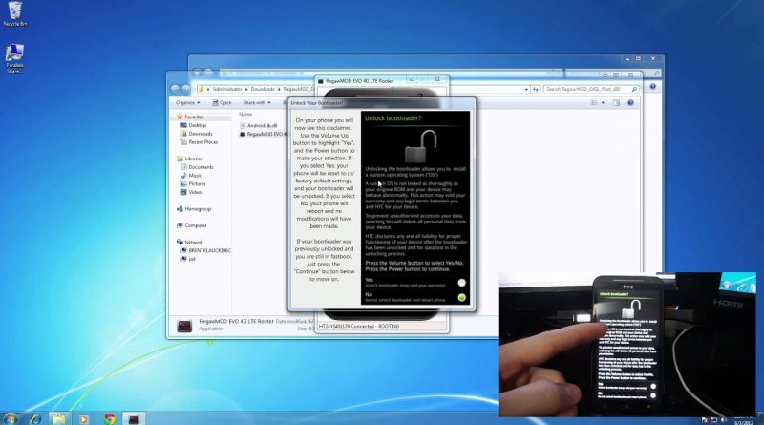The height and width of the screenshot is (425, 764).
Task: Click the details pane file name text
Action: coord(236,321)
